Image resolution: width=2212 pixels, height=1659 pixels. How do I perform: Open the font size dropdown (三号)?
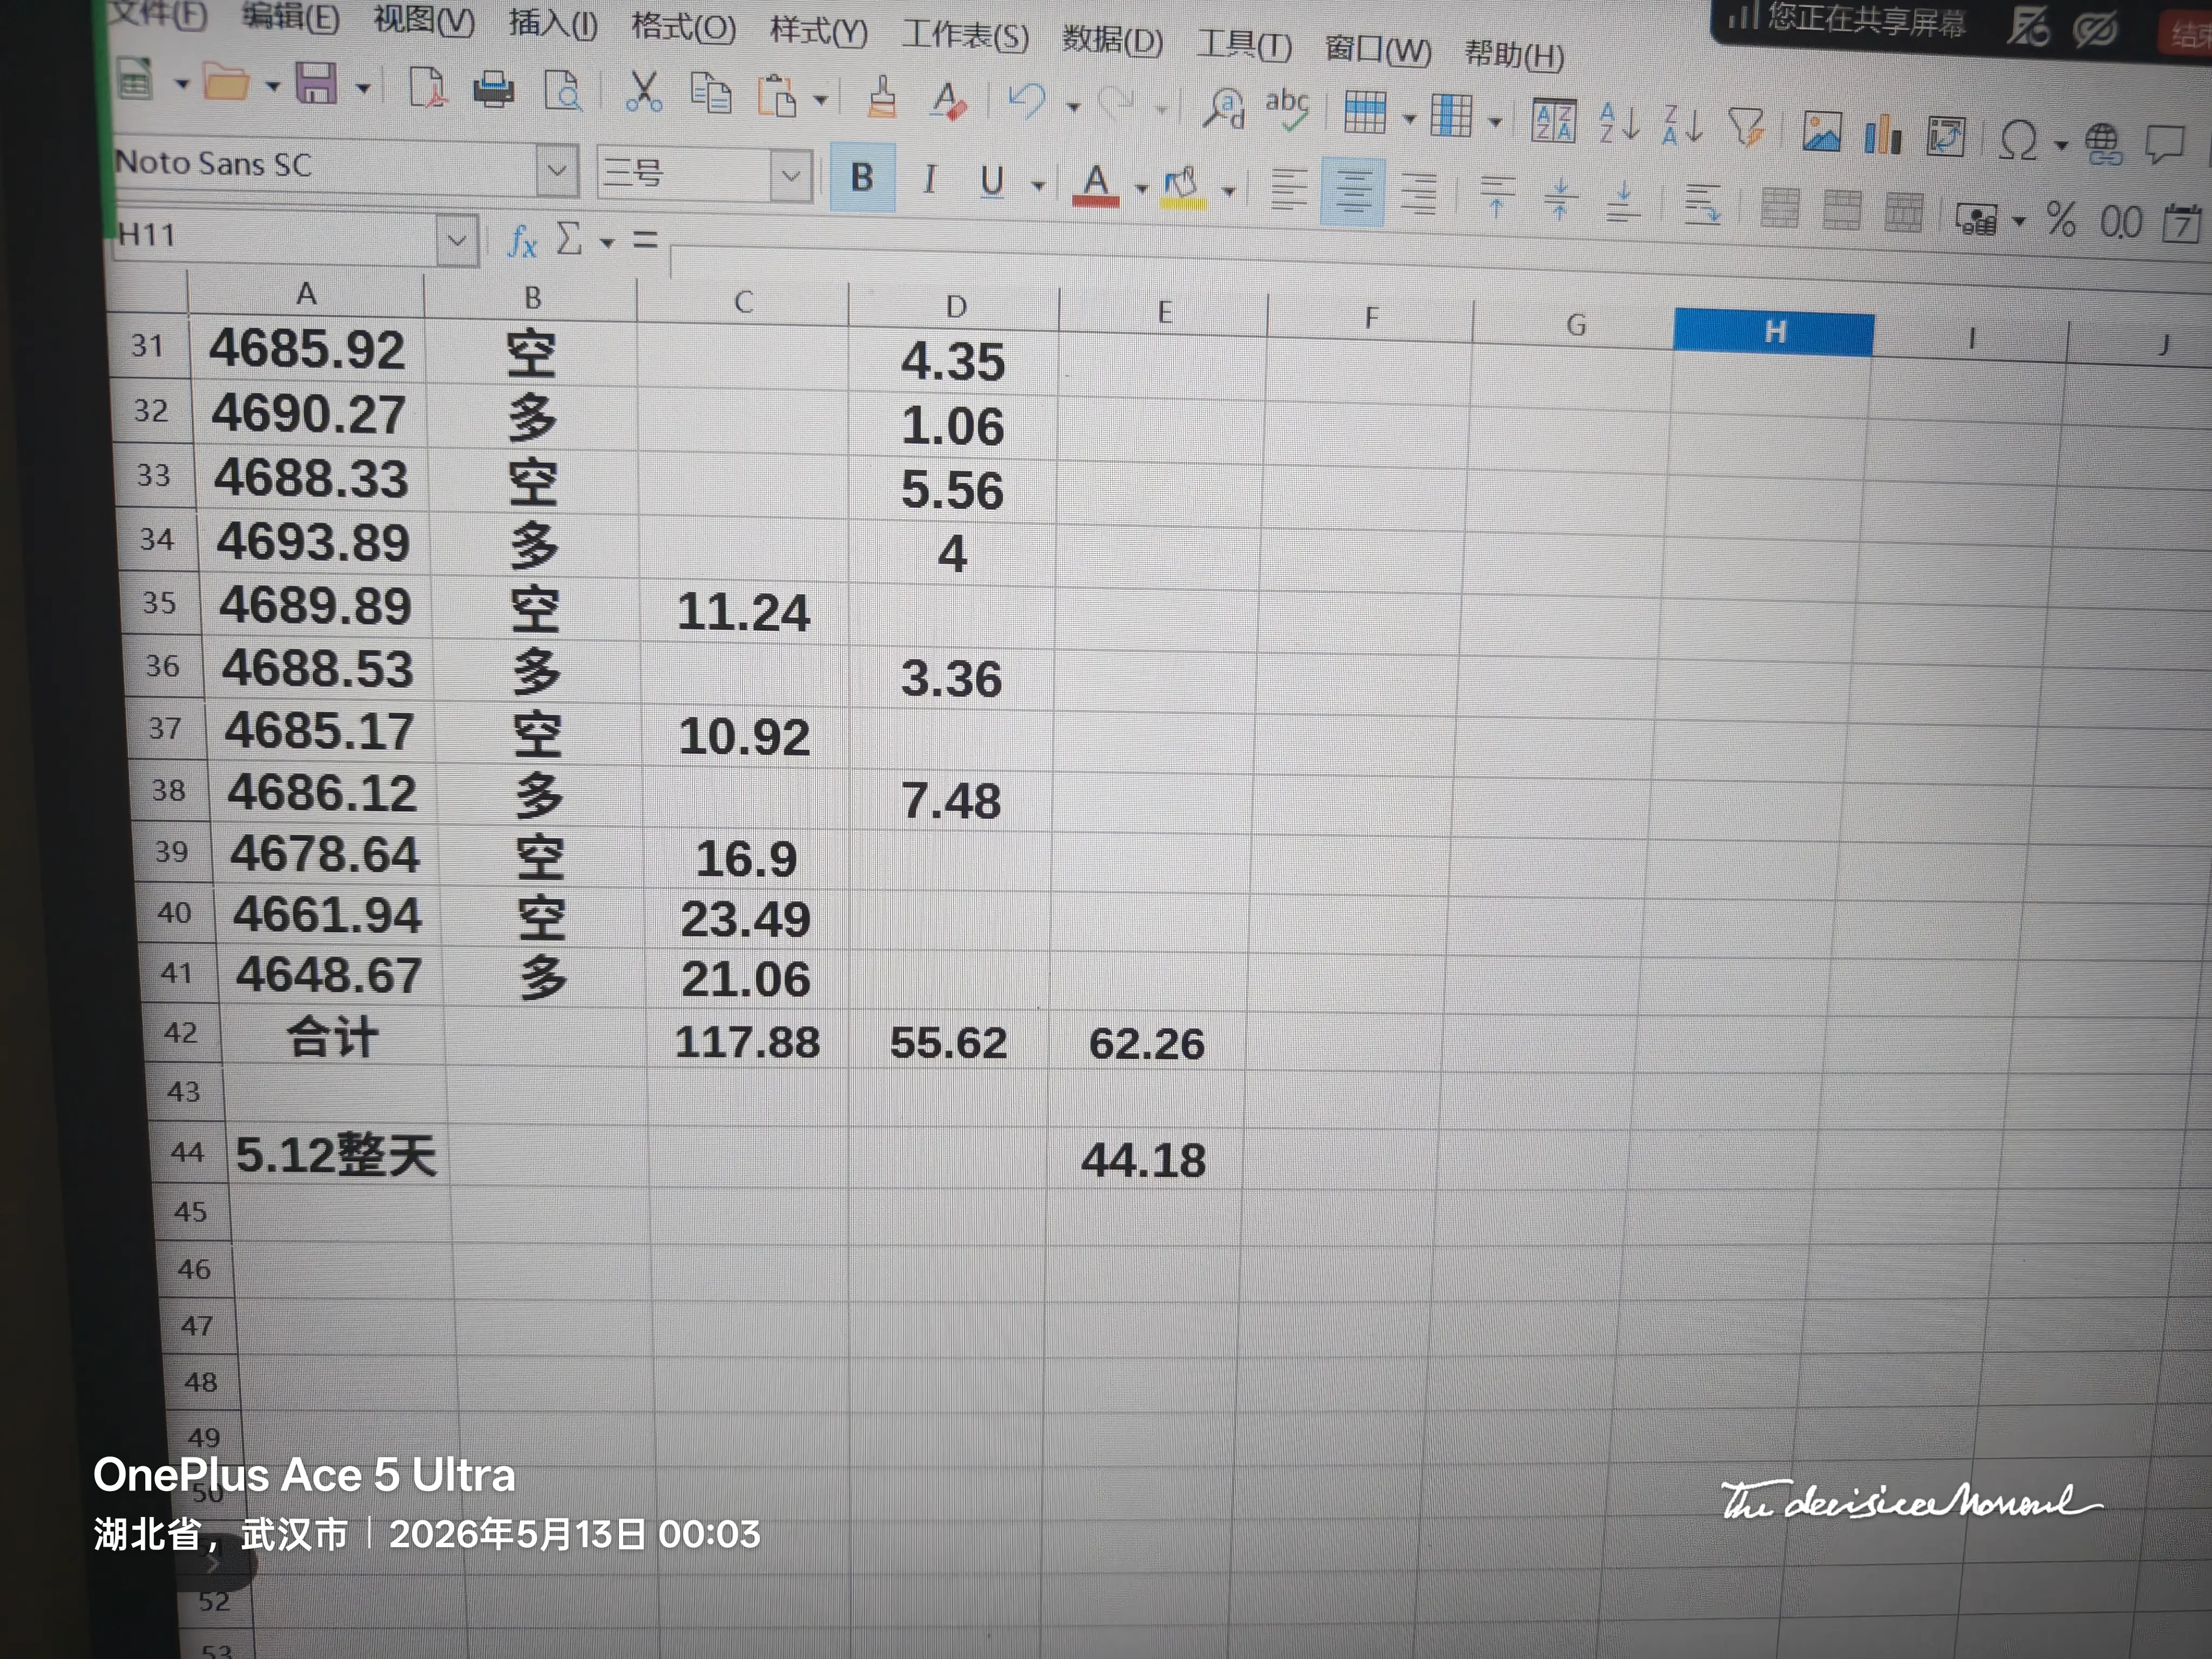point(791,176)
